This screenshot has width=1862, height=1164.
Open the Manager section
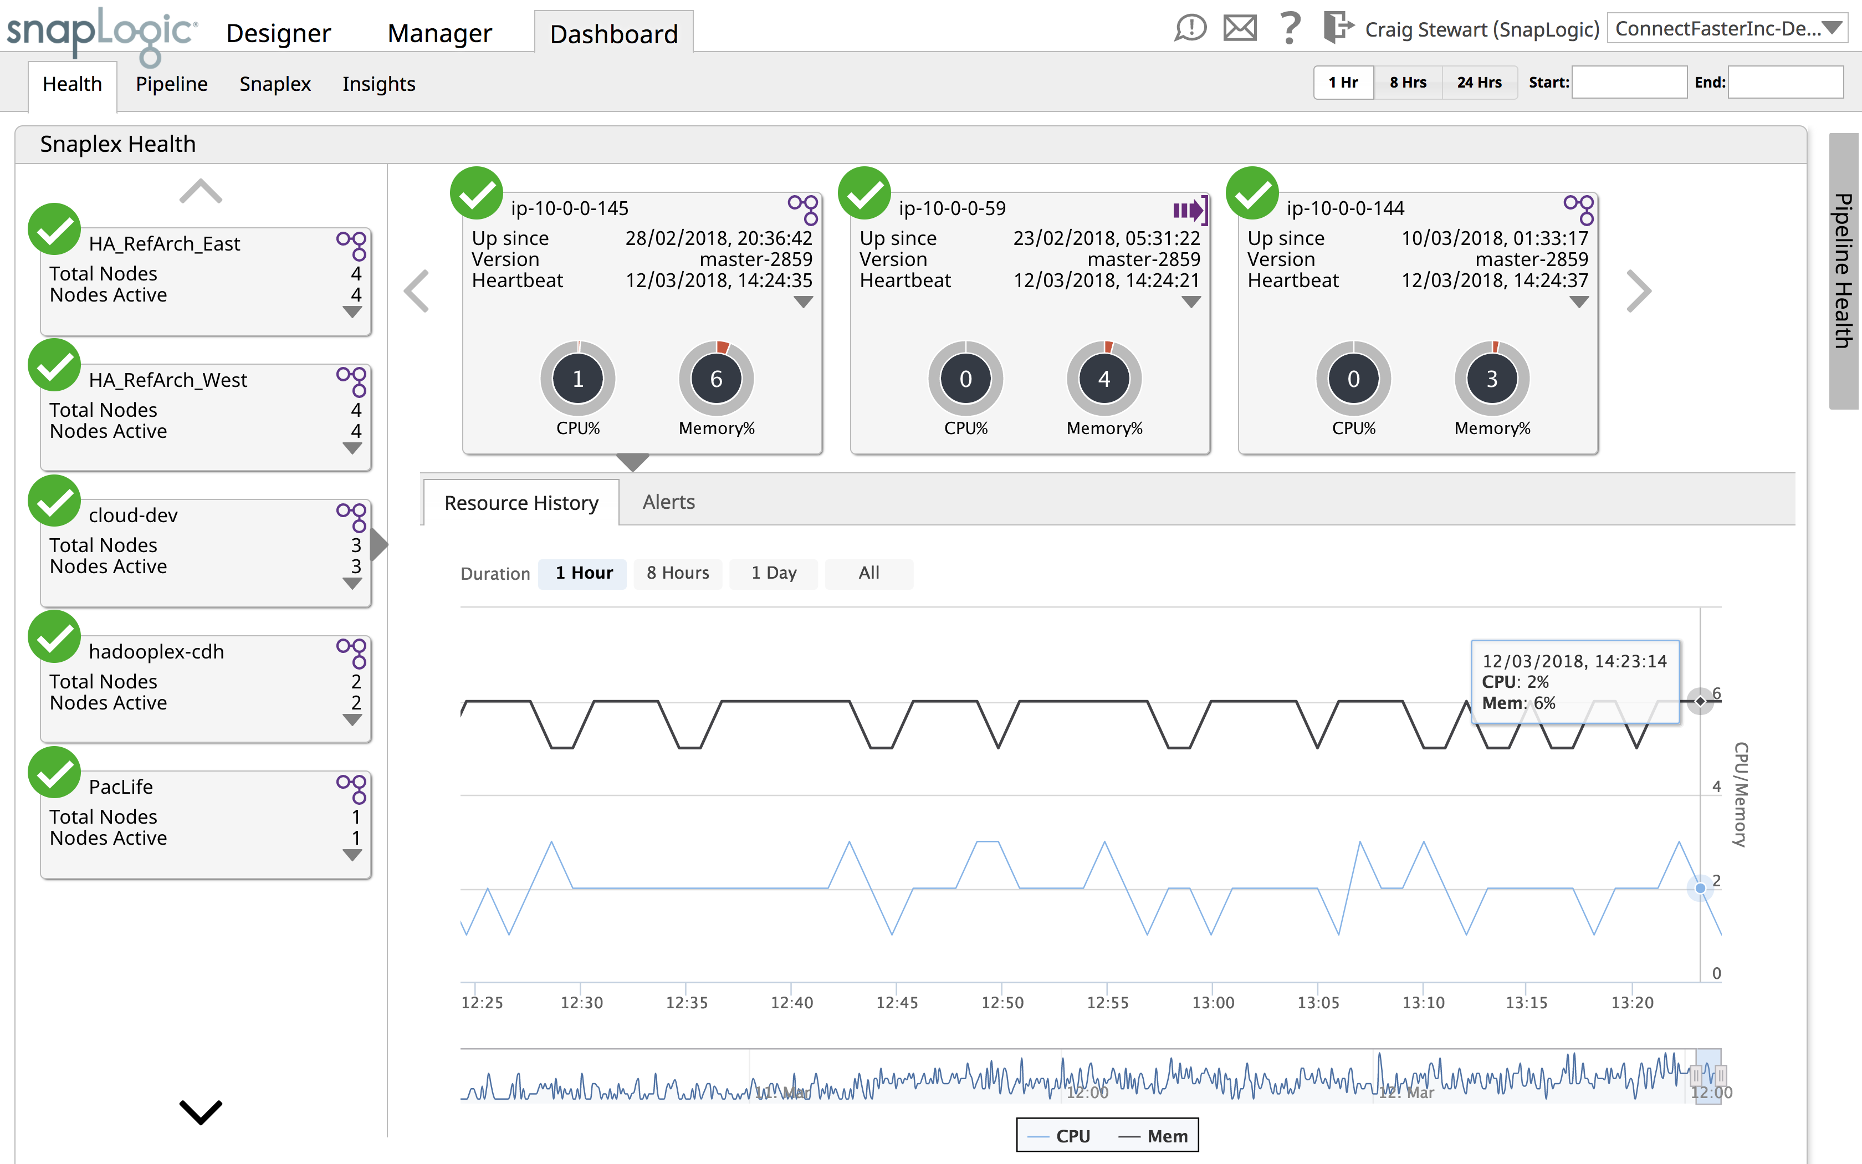point(439,32)
